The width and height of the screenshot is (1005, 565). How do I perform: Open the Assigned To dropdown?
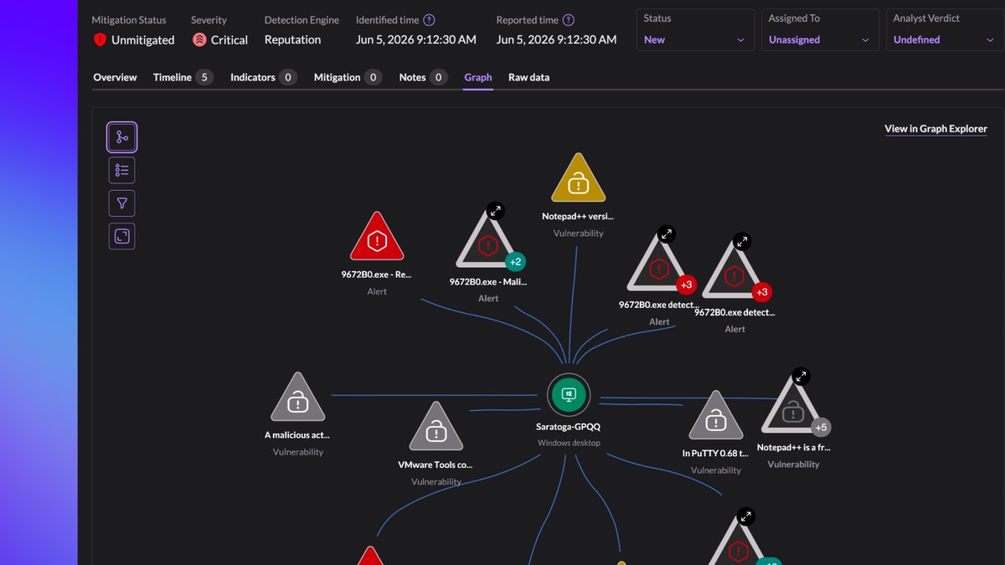820,30
